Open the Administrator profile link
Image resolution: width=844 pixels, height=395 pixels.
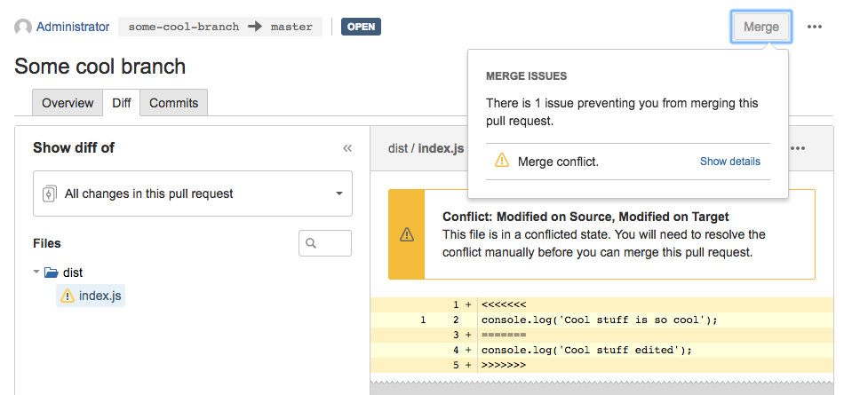coord(73,27)
